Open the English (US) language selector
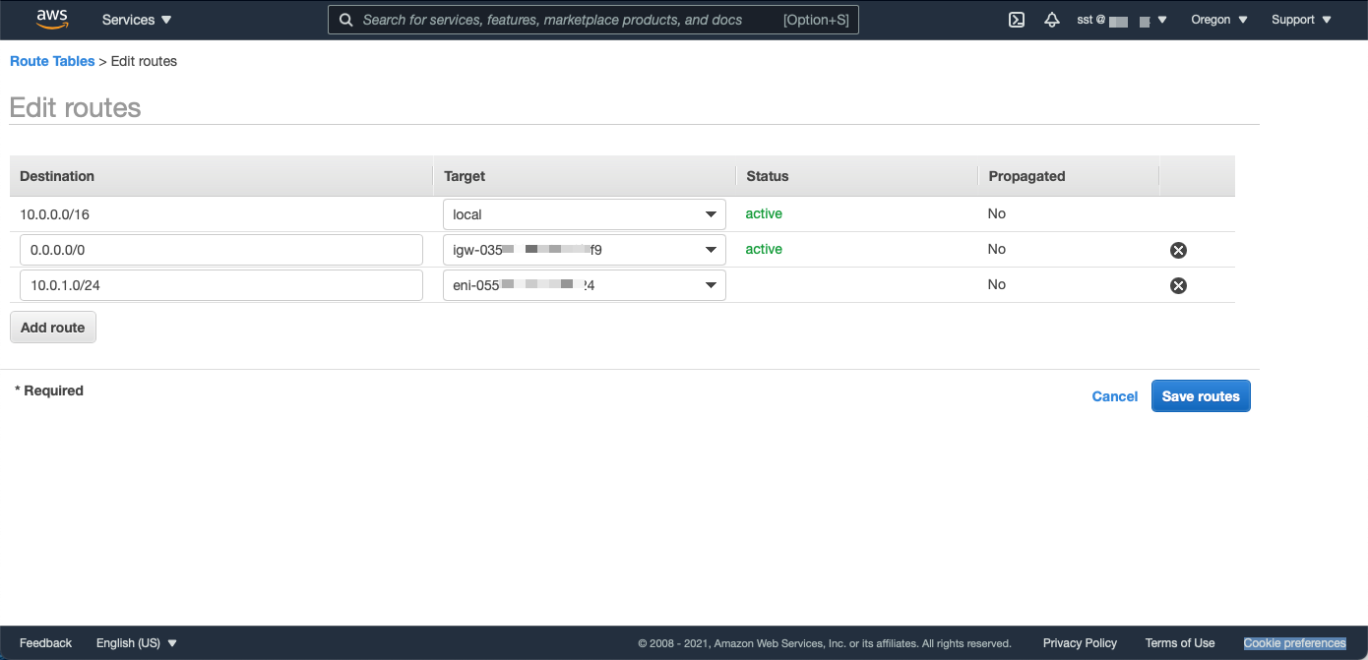The width and height of the screenshot is (1368, 660). (x=137, y=643)
